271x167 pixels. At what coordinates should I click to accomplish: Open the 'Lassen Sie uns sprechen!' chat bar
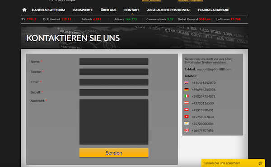tap(233, 163)
